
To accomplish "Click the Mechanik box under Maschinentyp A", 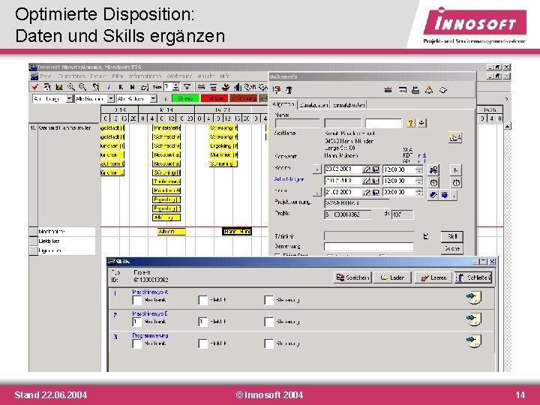I will click(137, 300).
